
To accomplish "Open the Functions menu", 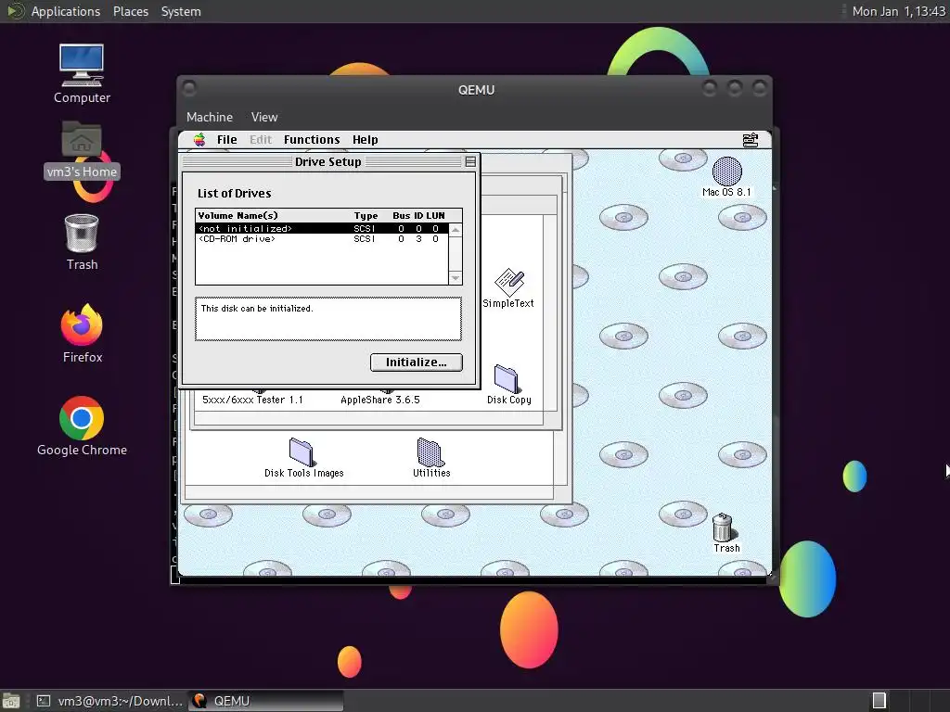I will pos(312,140).
